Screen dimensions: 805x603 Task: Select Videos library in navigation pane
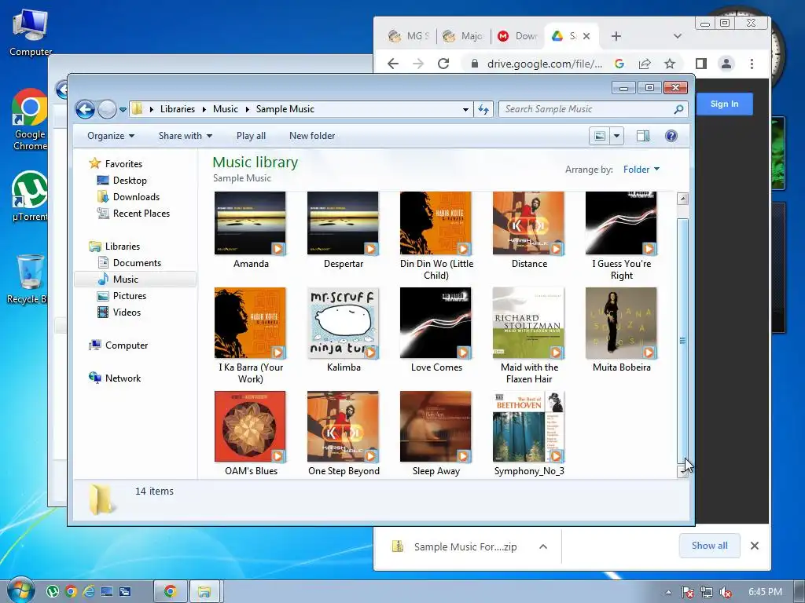point(127,312)
